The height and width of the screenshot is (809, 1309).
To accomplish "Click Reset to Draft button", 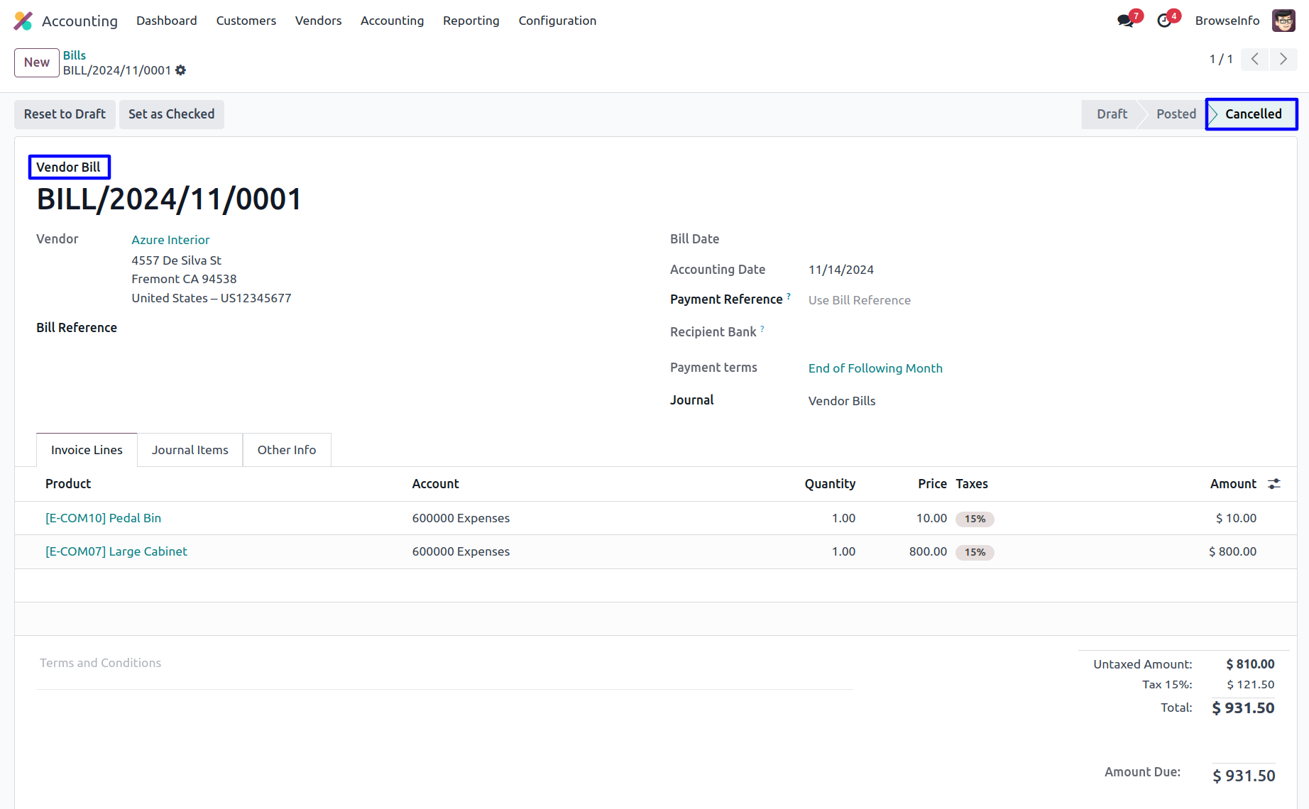I will click(x=65, y=114).
